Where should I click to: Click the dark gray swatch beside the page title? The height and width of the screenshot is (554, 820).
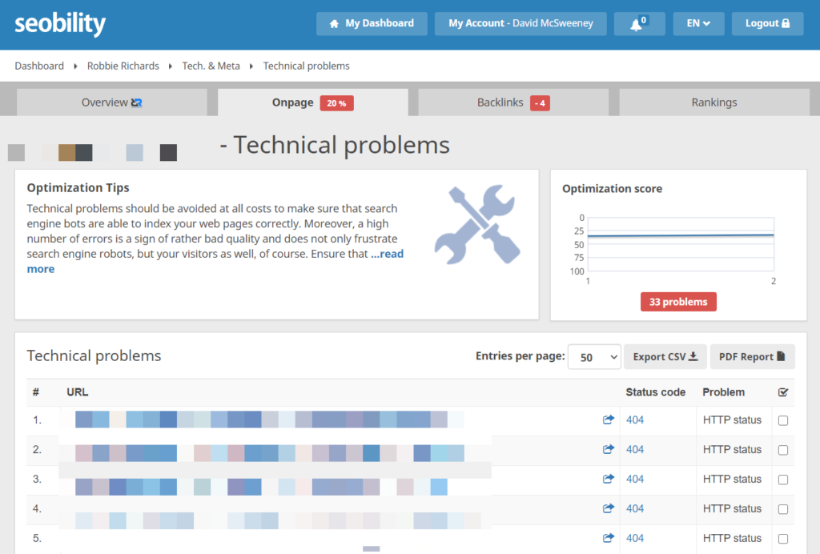(x=168, y=152)
